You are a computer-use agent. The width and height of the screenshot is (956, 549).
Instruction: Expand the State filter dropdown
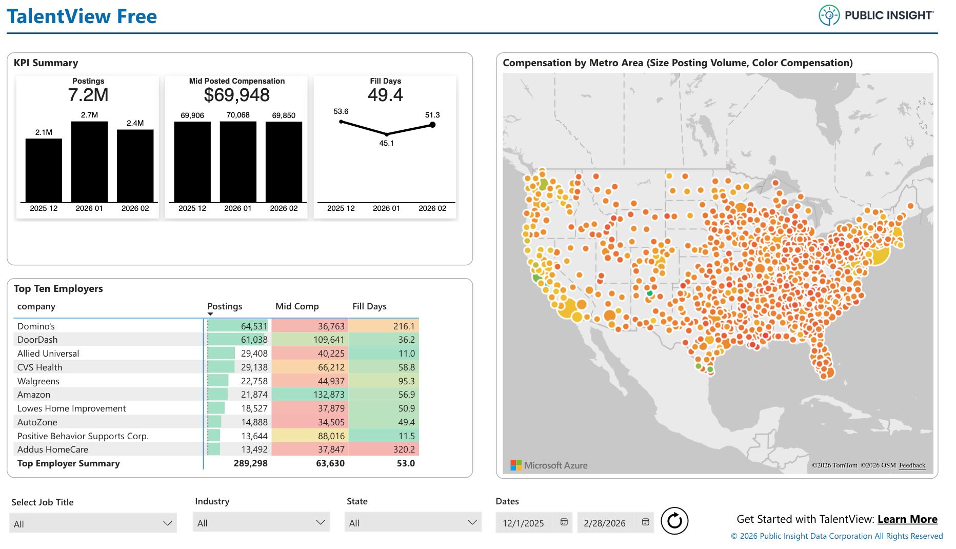pos(413,523)
